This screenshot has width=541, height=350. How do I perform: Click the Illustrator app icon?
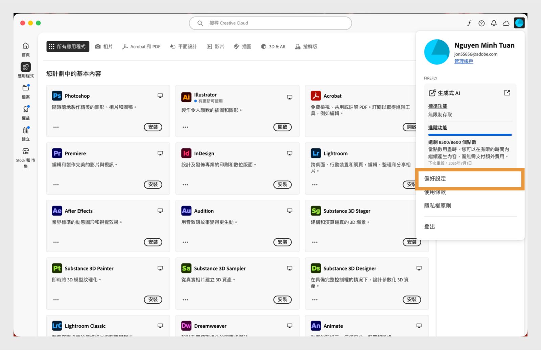click(x=186, y=97)
